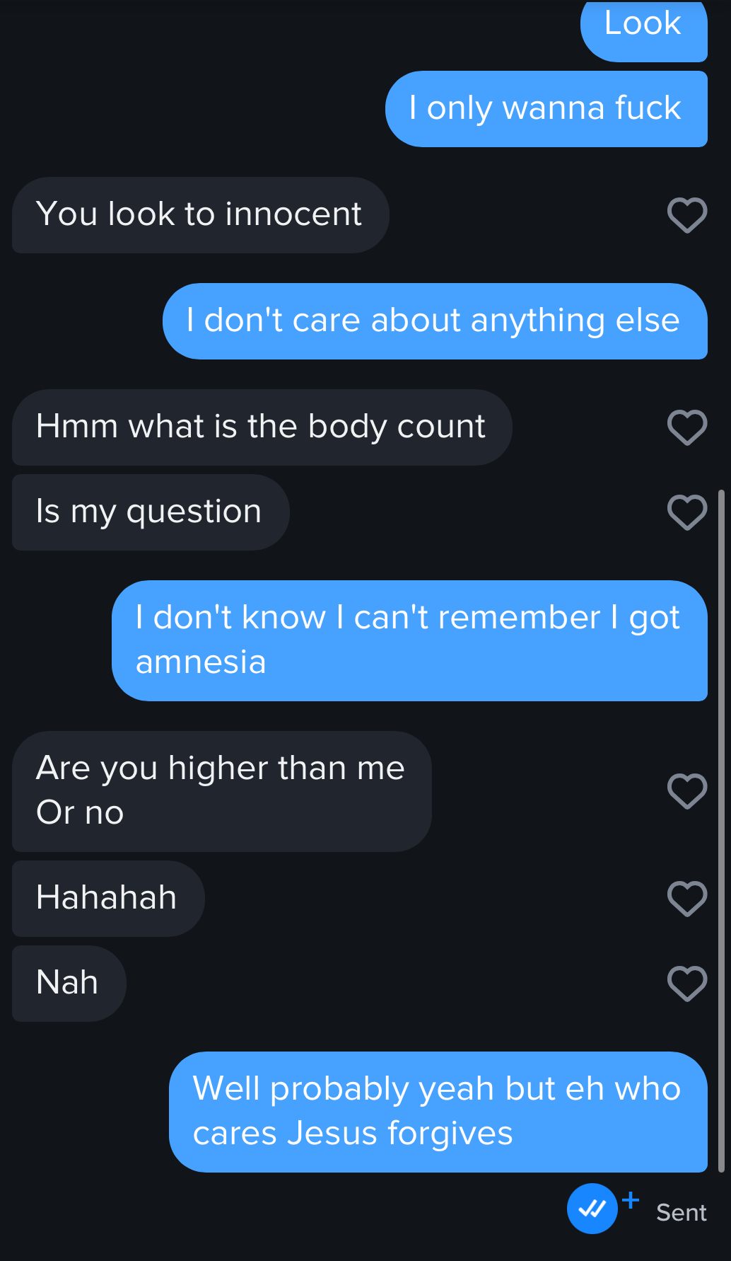Tap heart beside "Hmm what is the body count"
Image resolution: width=731 pixels, height=1261 pixels.
pyautogui.click(x=687, y=427)
